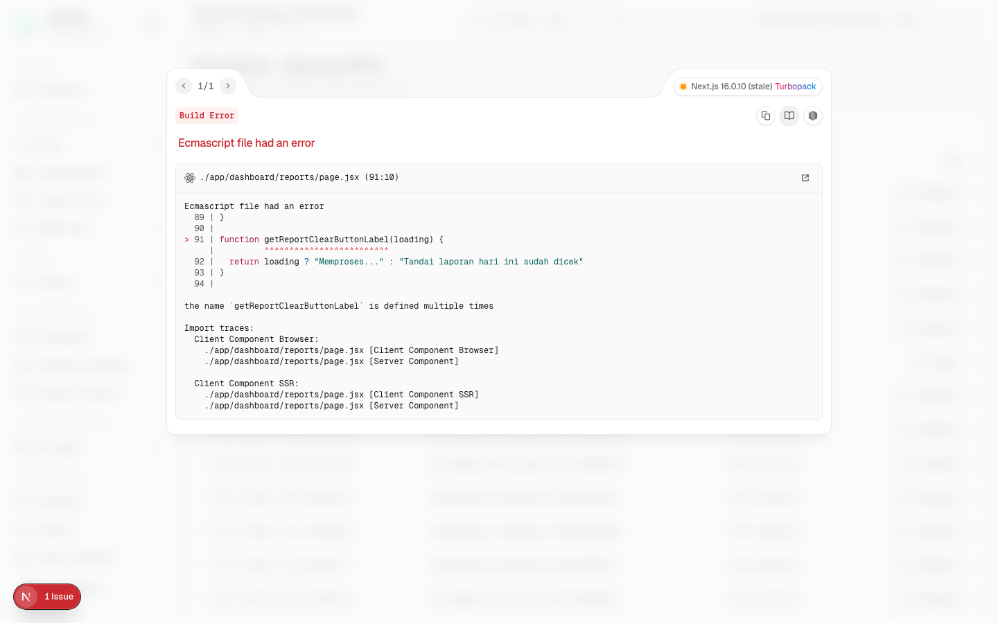This screenshot has width=998, height=623.
Task: Go to the next error arrow
Action: pos(228,86)
